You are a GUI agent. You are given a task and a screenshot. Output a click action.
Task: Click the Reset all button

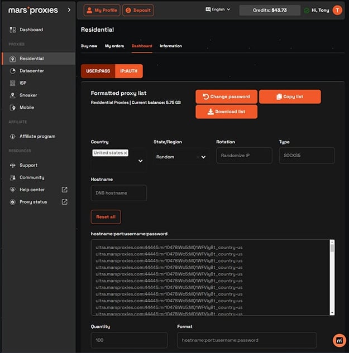[x=106, y=217]
